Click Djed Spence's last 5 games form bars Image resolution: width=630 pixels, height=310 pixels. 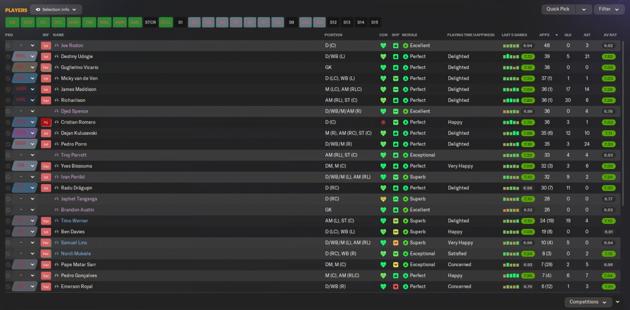coord(511,111)
